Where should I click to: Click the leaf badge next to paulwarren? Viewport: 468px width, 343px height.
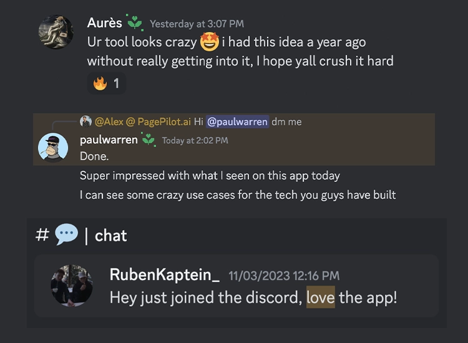click(x=149, y=140)
